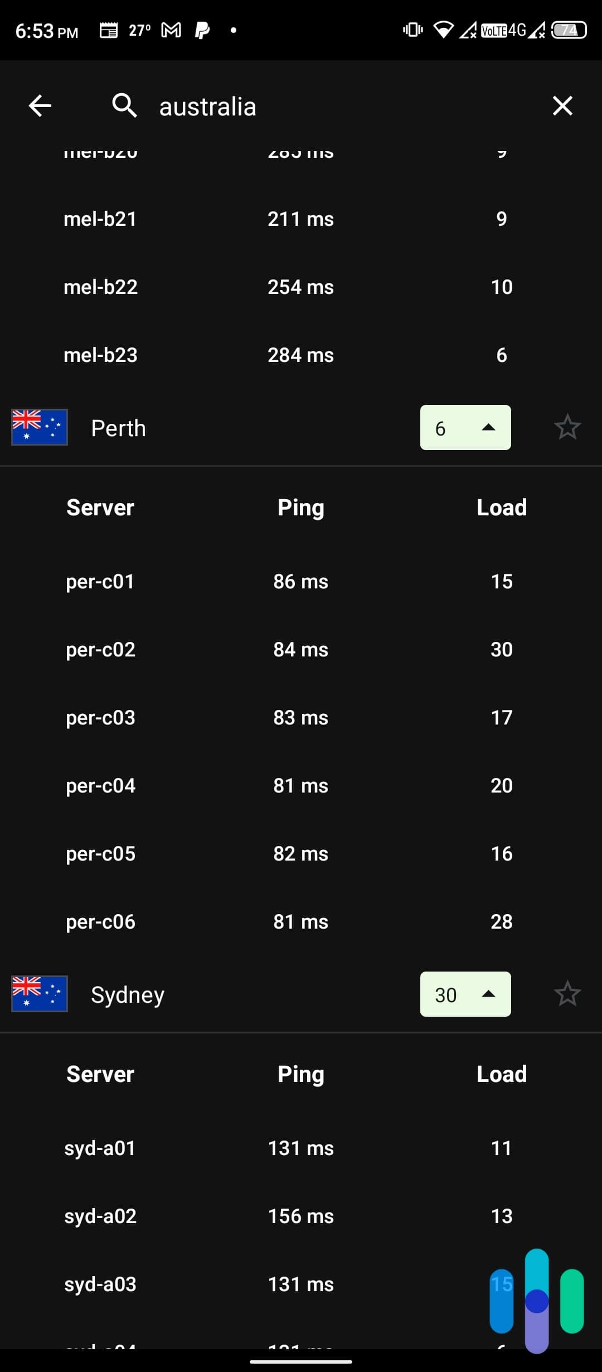Image resolution: width=602 pixels, height=1372 pixels.
Task: Click the Gmail icon in status bar
Action: coord(171,30)
